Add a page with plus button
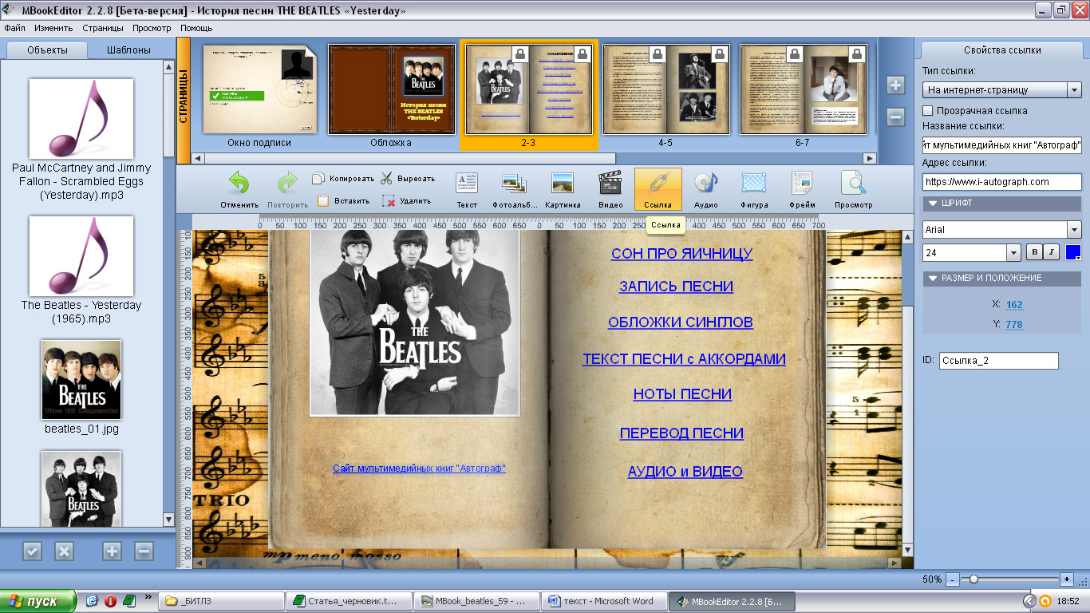 (895, 85)
